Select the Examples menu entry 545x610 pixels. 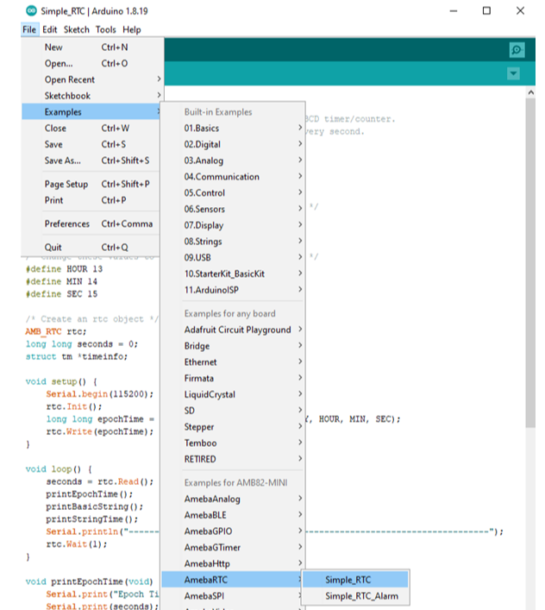click(x=91, y=112)
